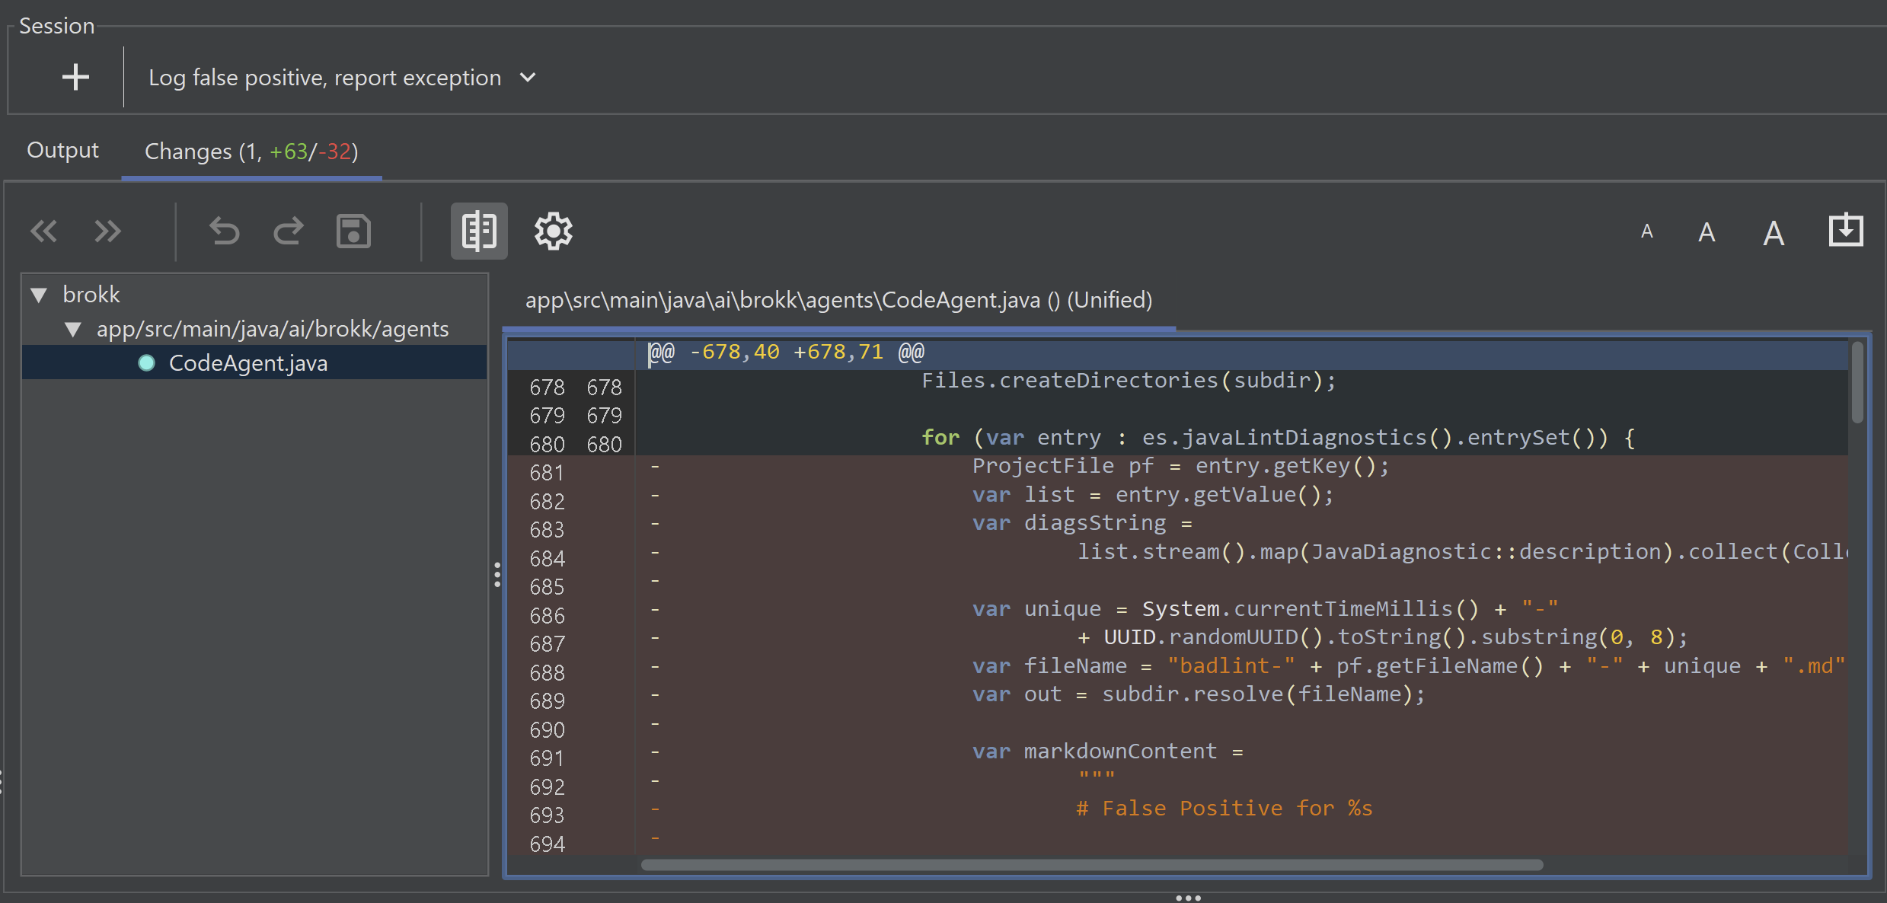
Task: Click the undo arrow icon
Action: pos(225,231)
